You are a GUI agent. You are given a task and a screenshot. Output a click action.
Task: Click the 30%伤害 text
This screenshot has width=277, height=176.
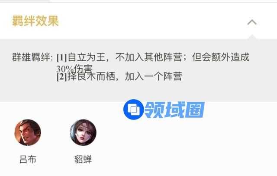(74, 68)
